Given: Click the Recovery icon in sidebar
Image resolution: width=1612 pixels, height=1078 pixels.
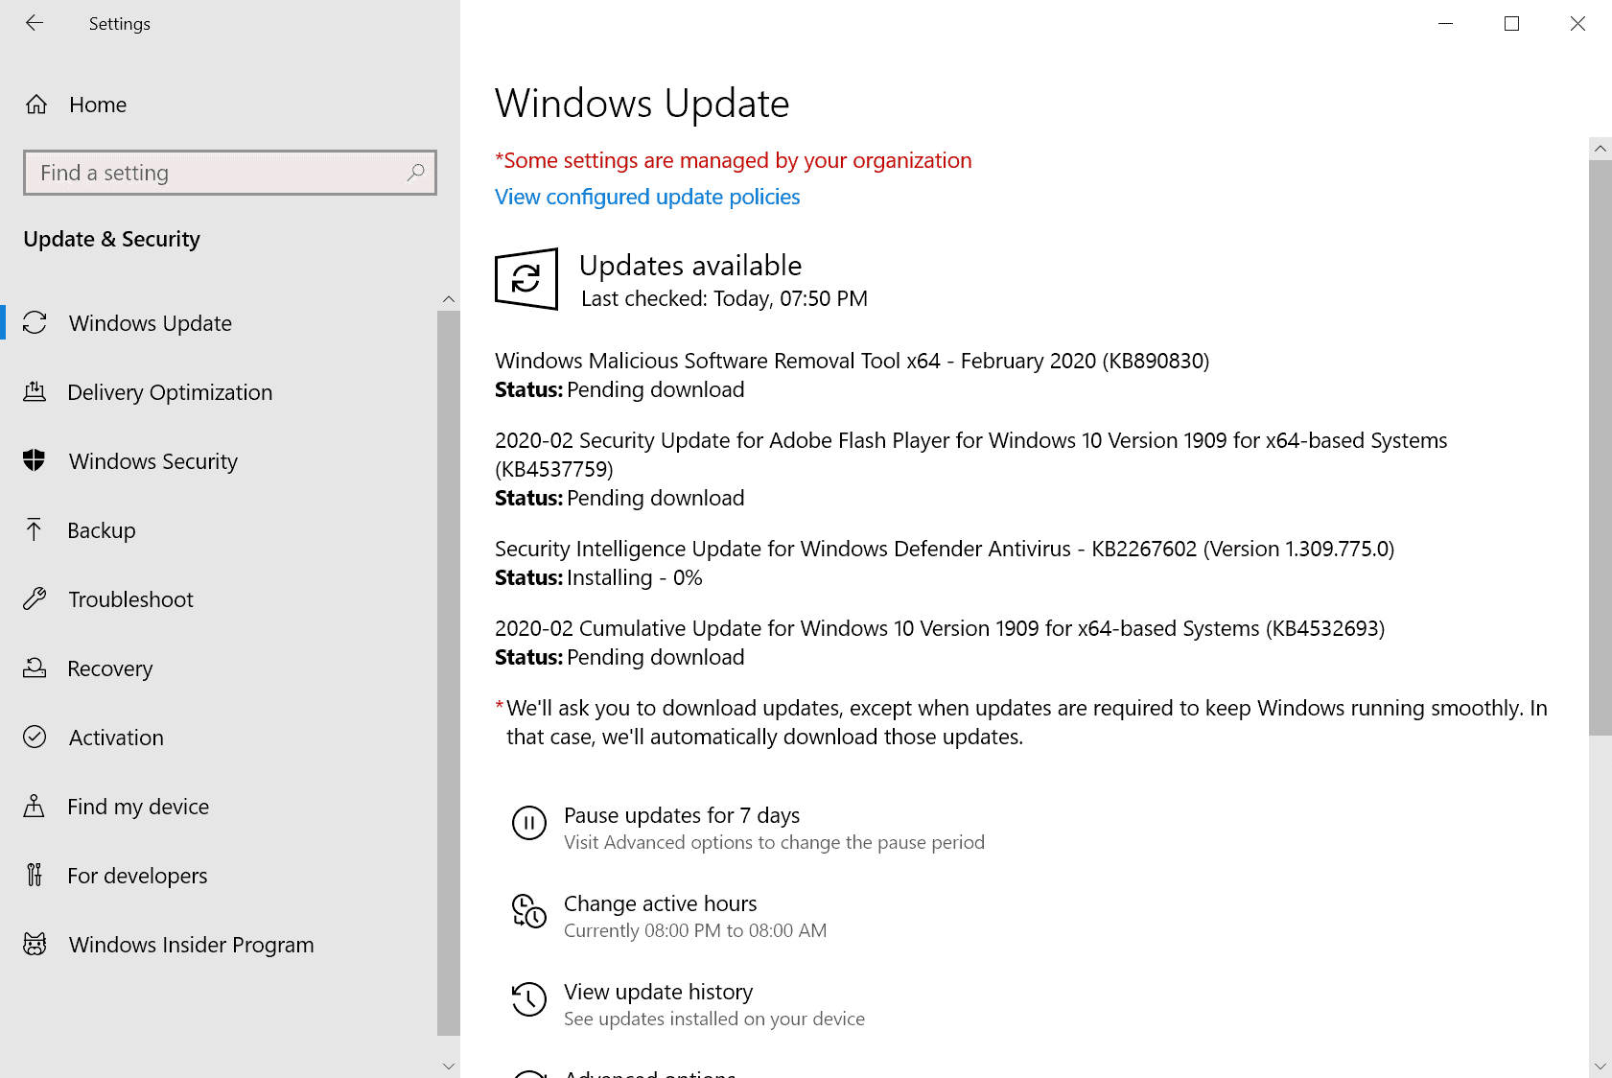Looking at the screenshot, I should tap(35, 668).
